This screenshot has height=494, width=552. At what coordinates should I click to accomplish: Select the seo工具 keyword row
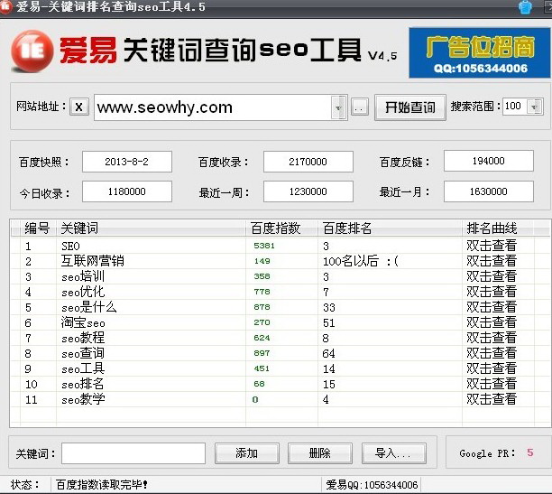[x=280, y=368]
